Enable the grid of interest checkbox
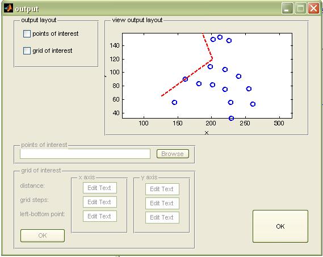This screenshot has width=323, height=257. coord(27,50)
